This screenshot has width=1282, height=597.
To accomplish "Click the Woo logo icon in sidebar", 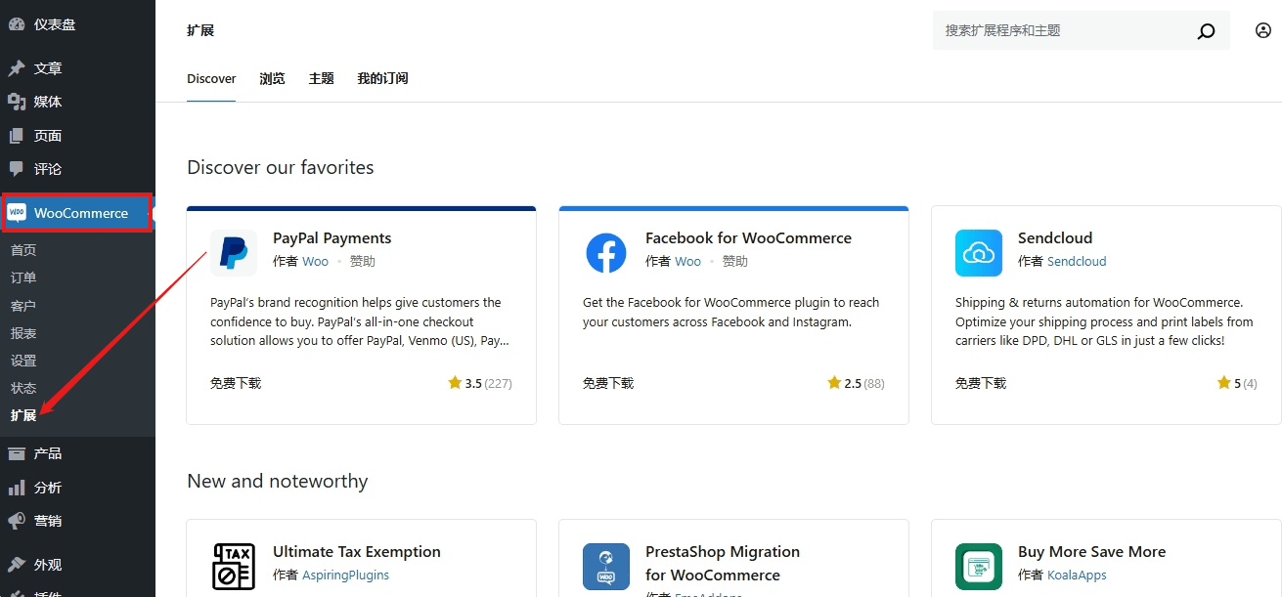I will (x=17, y=213).
